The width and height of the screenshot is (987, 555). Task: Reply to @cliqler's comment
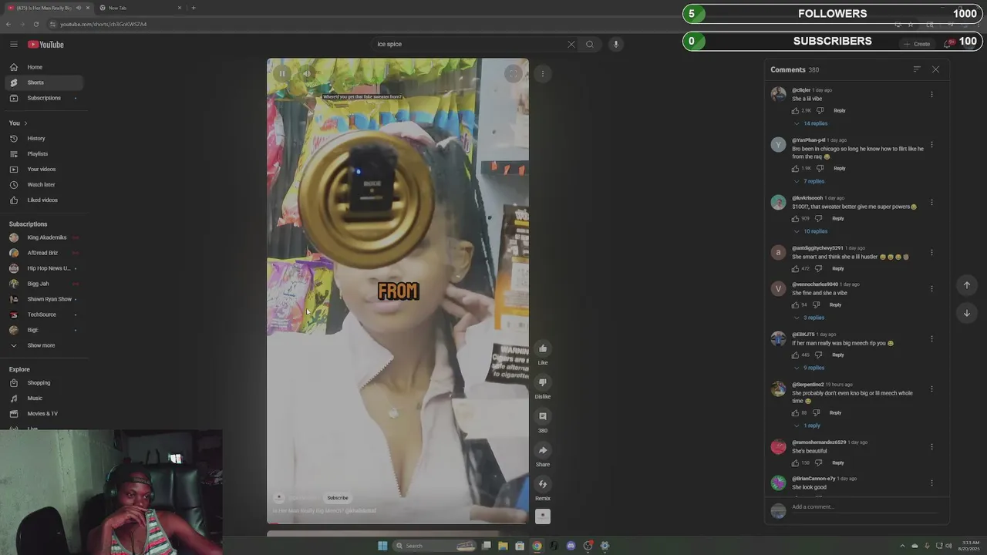click(840, 110)
